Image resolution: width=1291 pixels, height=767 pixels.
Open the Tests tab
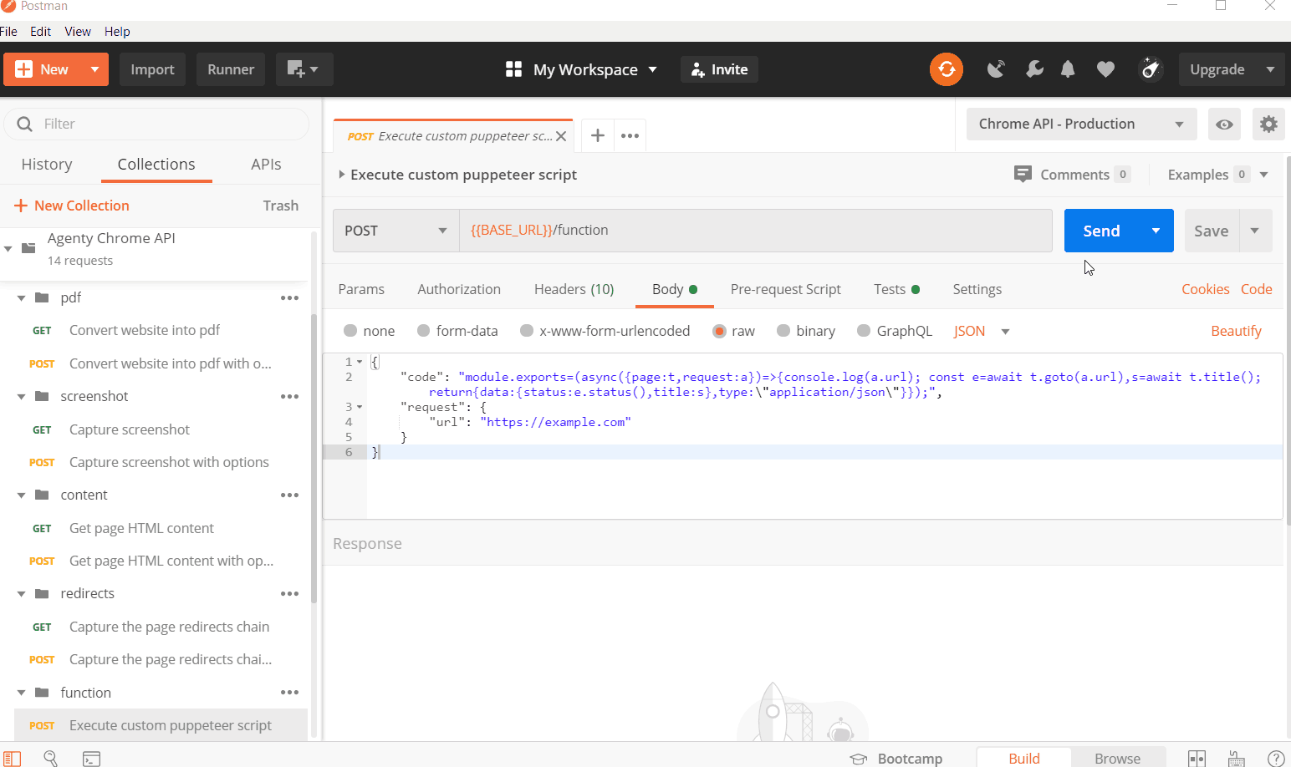896,289
